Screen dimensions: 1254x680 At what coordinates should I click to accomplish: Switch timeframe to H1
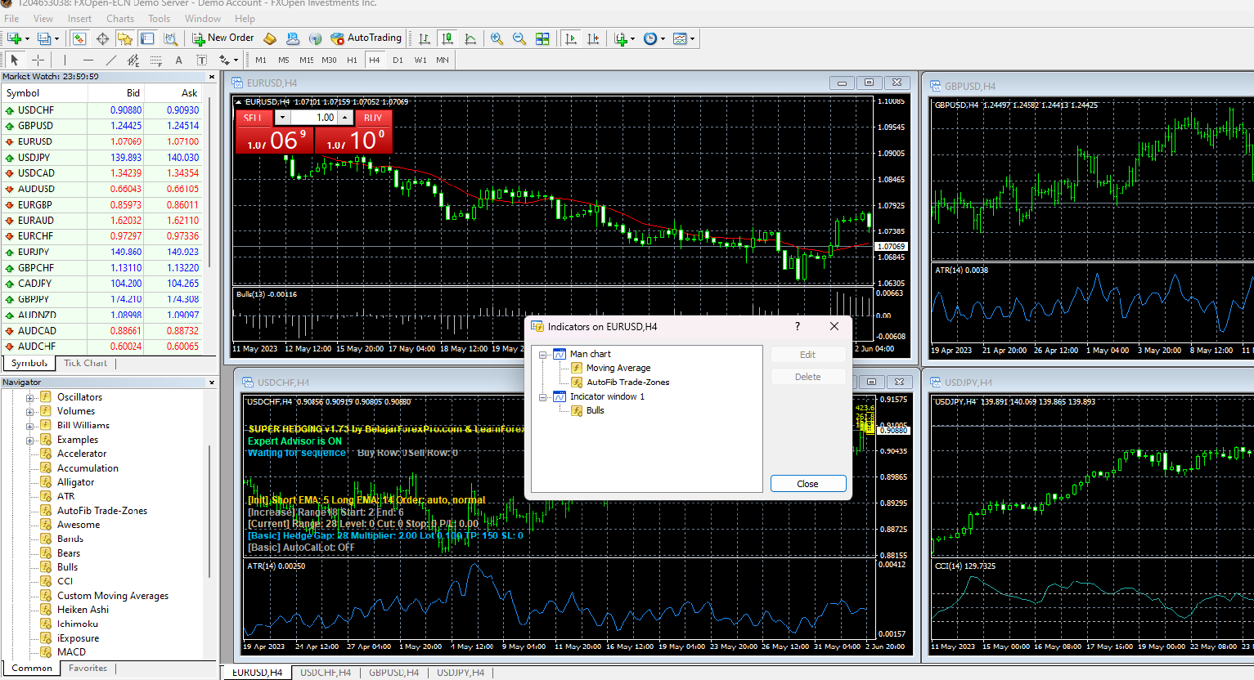click(x=352, y=60)
